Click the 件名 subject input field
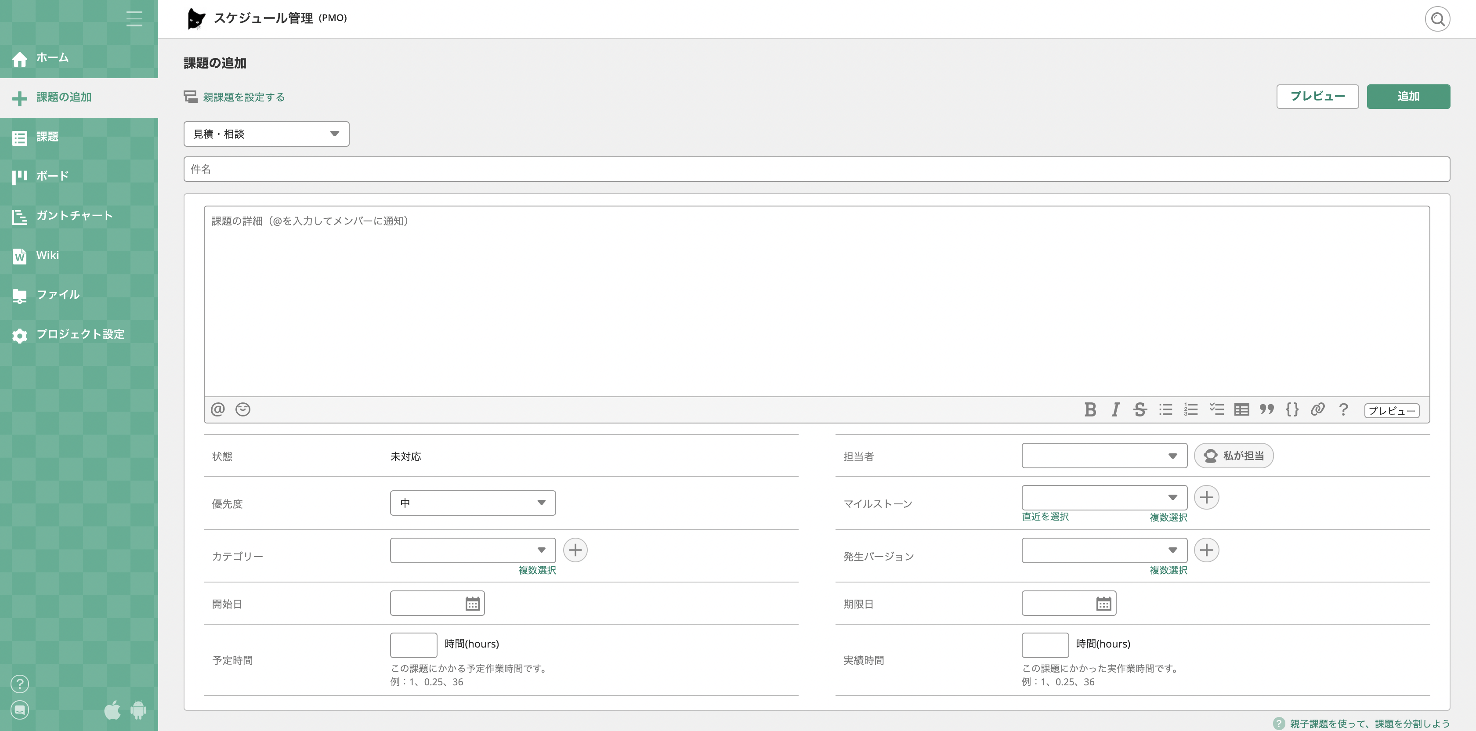Screen dimensions: 1476x731 (816, 169)
